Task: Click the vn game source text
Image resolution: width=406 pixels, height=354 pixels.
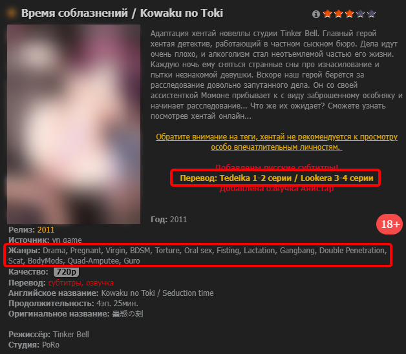Action: click(67, 240)
